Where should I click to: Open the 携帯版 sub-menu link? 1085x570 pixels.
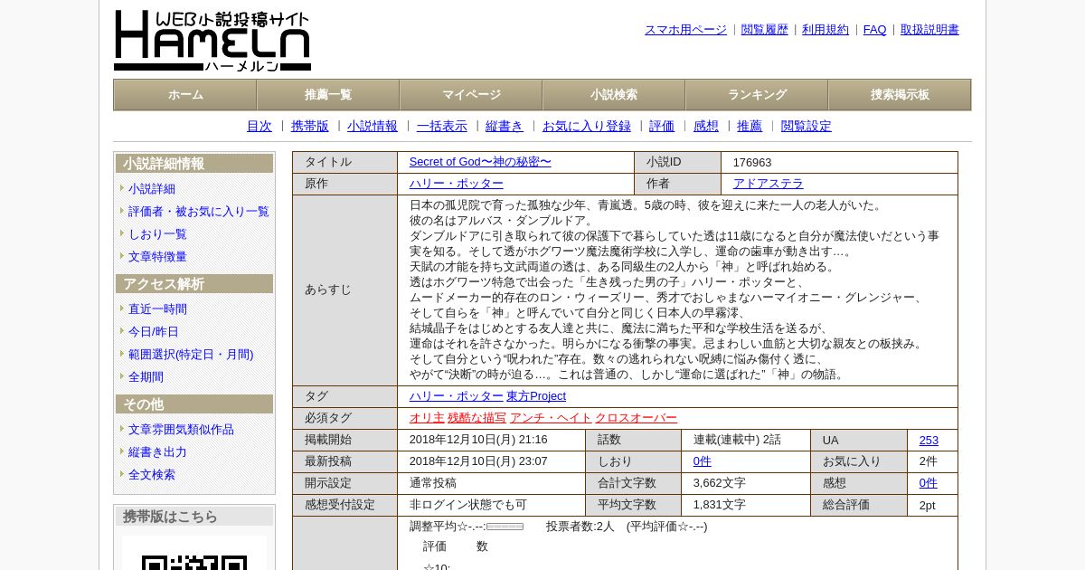310,127
